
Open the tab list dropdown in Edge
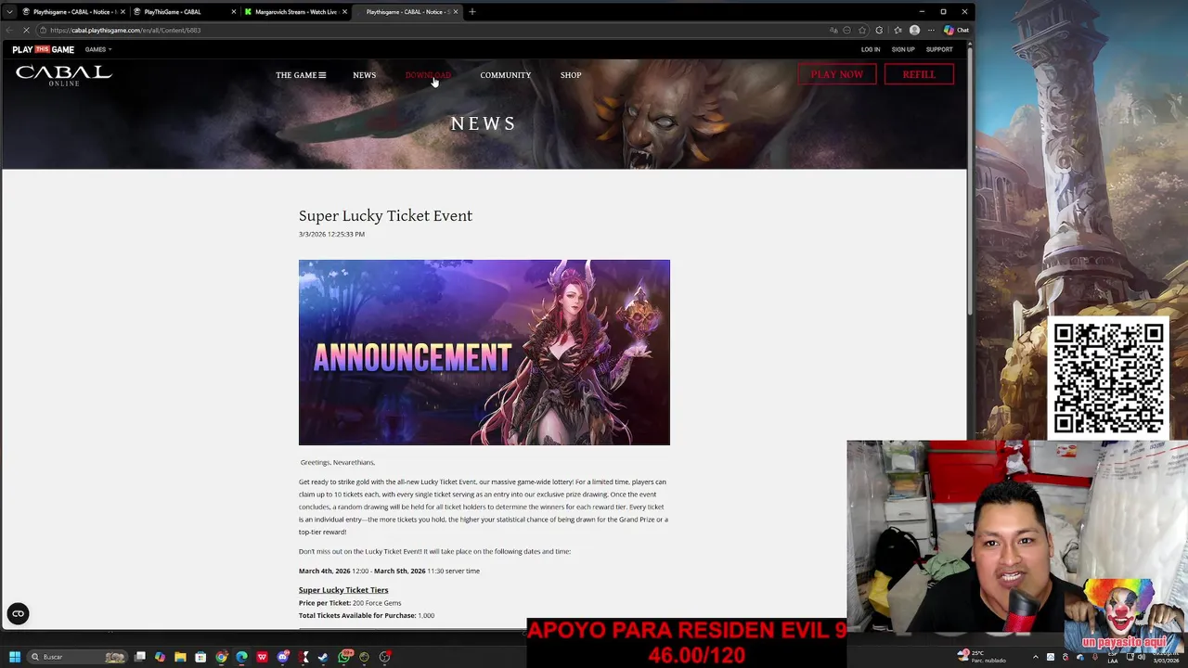coord(9,12)
